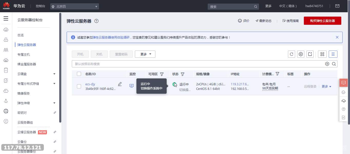Click IP address 119.3.217.6...
This screenshot has height=154, width=350.
coord(240,84)
